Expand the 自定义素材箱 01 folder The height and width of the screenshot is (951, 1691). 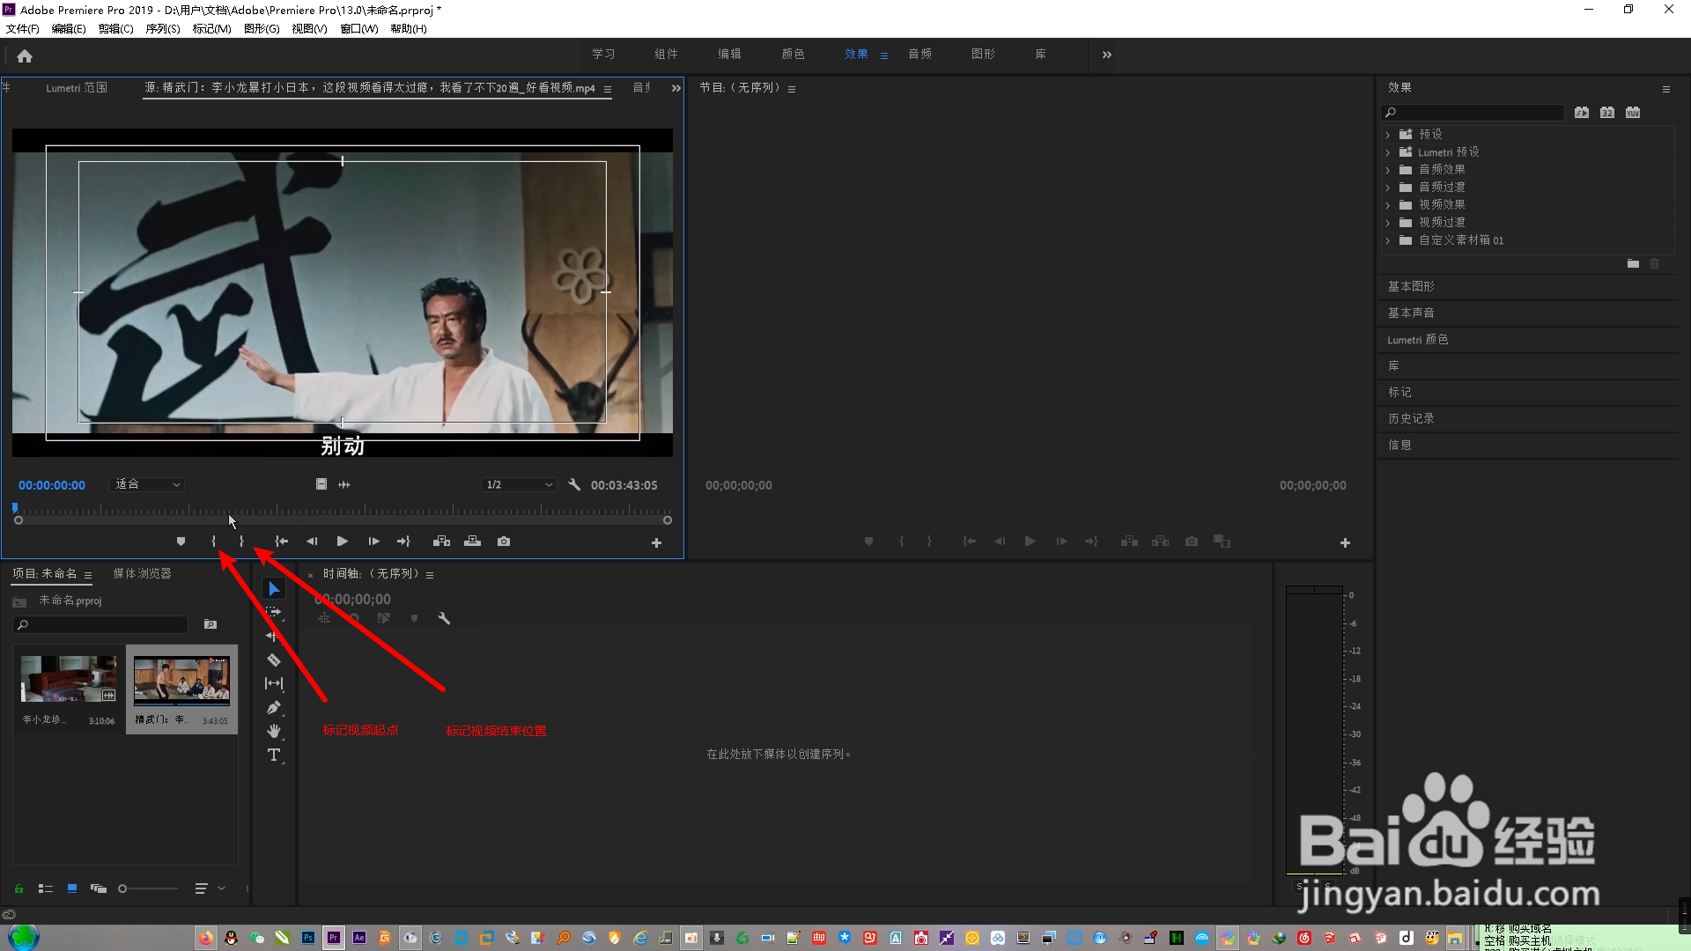point(1388,240)
